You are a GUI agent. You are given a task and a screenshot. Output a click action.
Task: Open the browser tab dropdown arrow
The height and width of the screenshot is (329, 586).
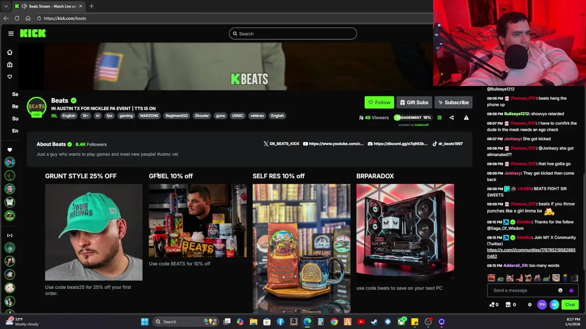(5, 6)
